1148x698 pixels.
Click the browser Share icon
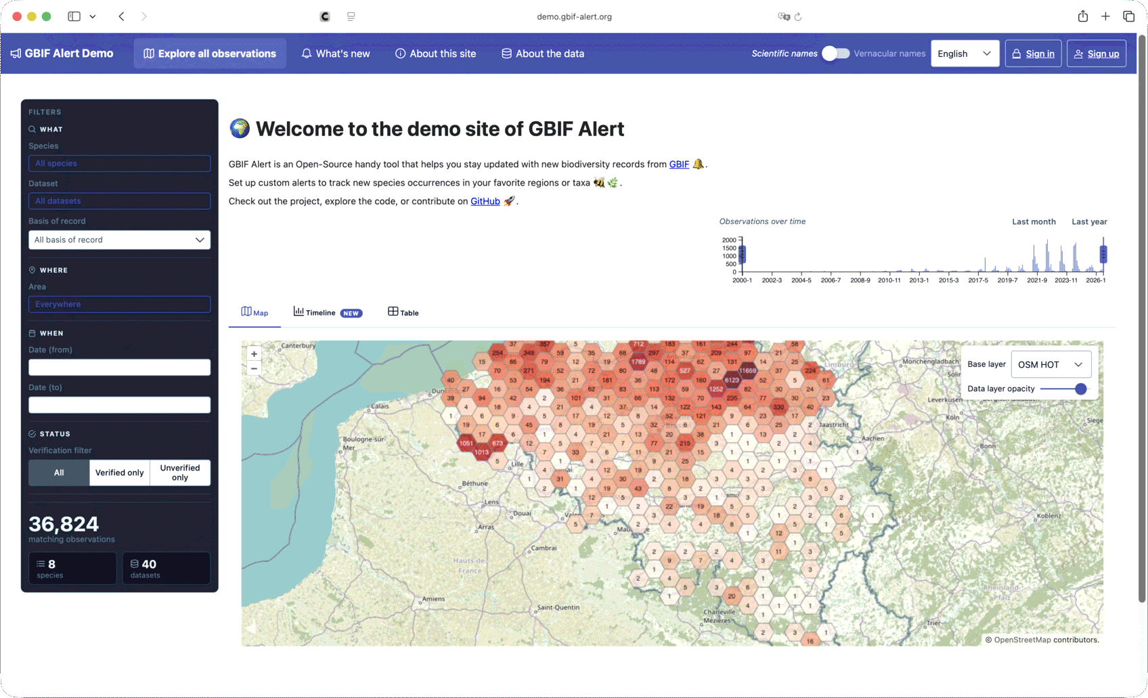[x=1083, y=16]
